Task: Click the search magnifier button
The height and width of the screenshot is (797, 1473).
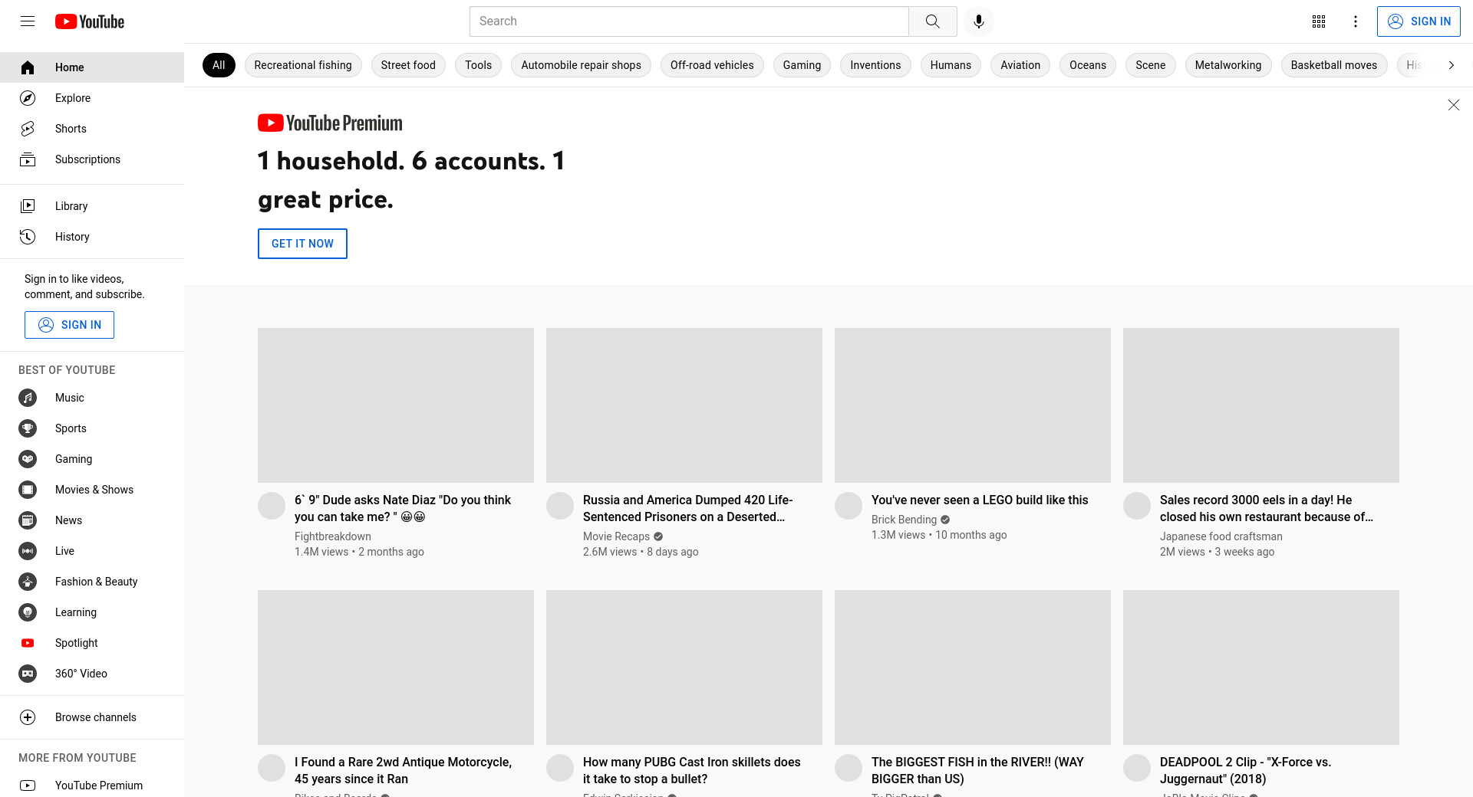Action: pos(933,21)
